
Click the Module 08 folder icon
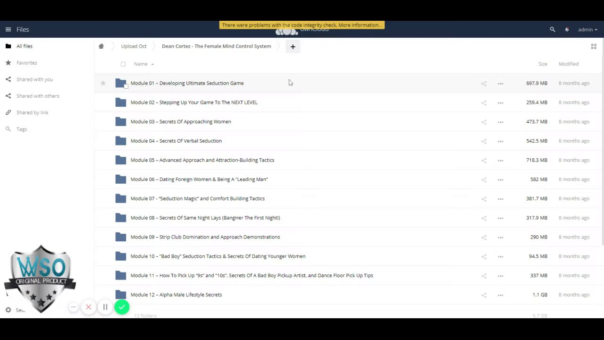pos(120,218)
